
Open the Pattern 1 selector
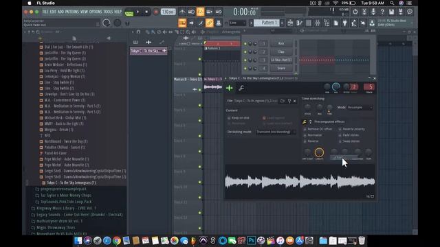(267, 23)
